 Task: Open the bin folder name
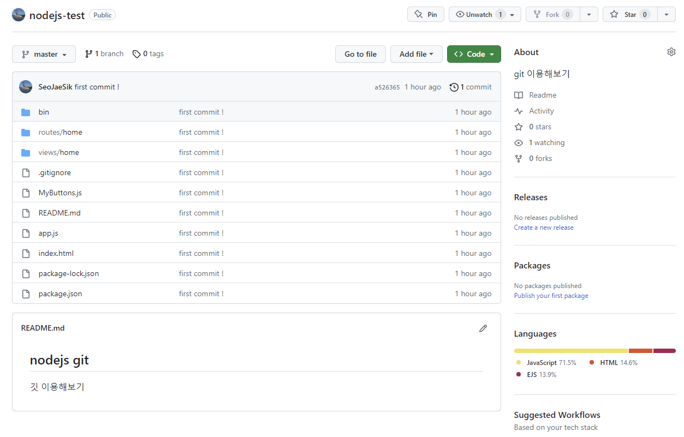[44, 112]
